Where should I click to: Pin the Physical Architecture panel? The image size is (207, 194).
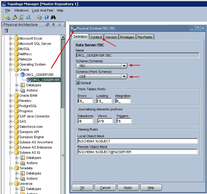coord(53,25)
